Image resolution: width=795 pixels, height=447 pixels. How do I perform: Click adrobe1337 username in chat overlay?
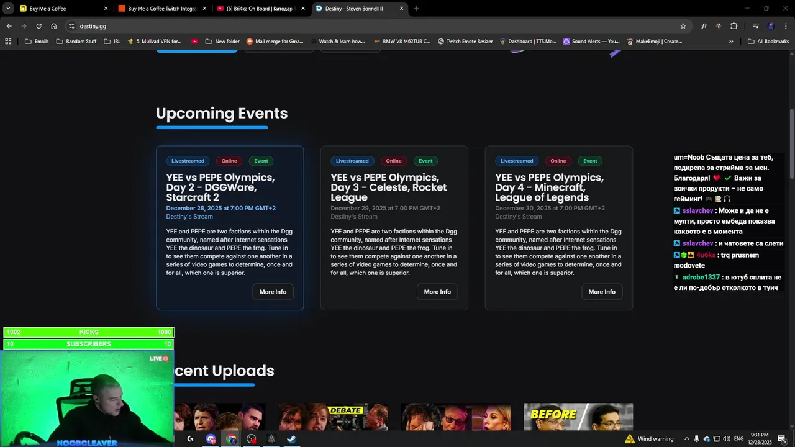pos(701,278)
